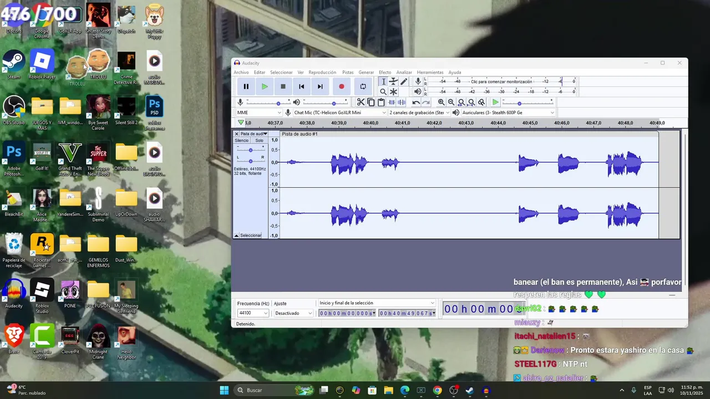Open the Editar menu
The image size is (710, 399).
[x=260, y=73]
